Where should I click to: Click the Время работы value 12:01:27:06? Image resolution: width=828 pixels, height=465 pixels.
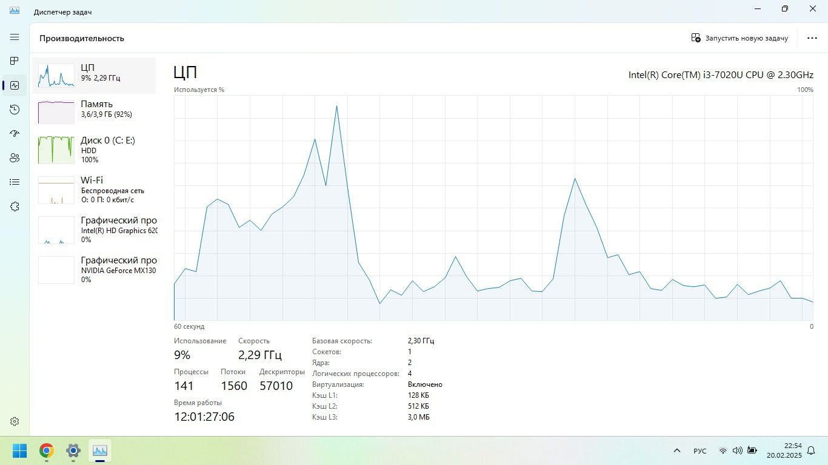[x=204, y=417]
